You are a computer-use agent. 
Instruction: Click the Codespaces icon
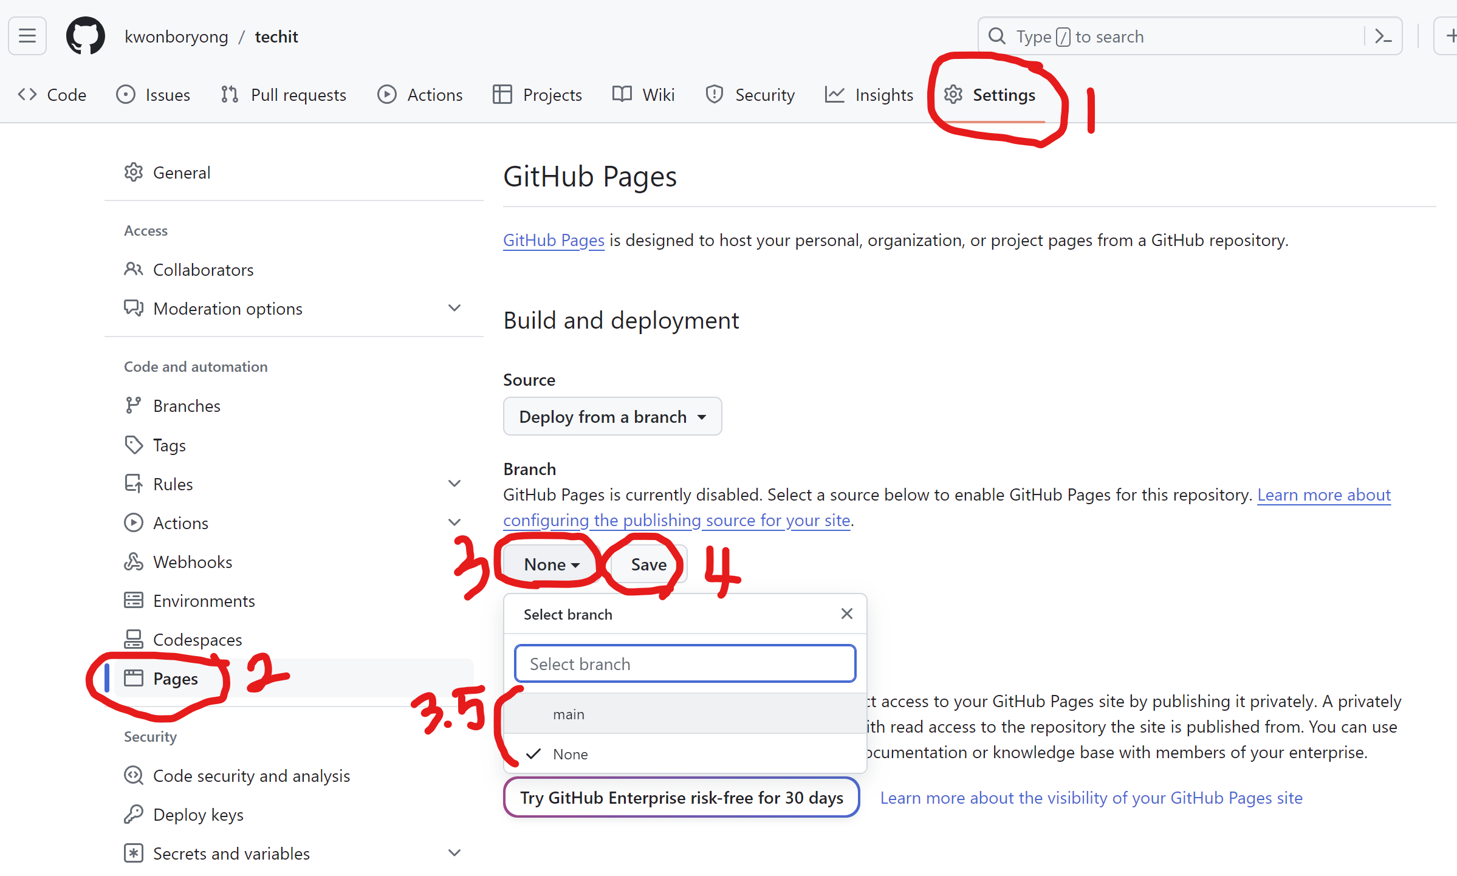pos(134,640)
